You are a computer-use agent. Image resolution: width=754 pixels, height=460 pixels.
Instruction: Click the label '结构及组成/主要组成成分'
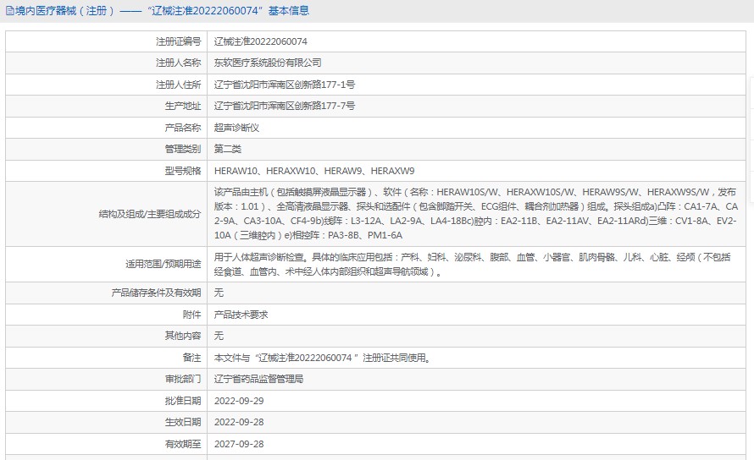click(150, 214)
